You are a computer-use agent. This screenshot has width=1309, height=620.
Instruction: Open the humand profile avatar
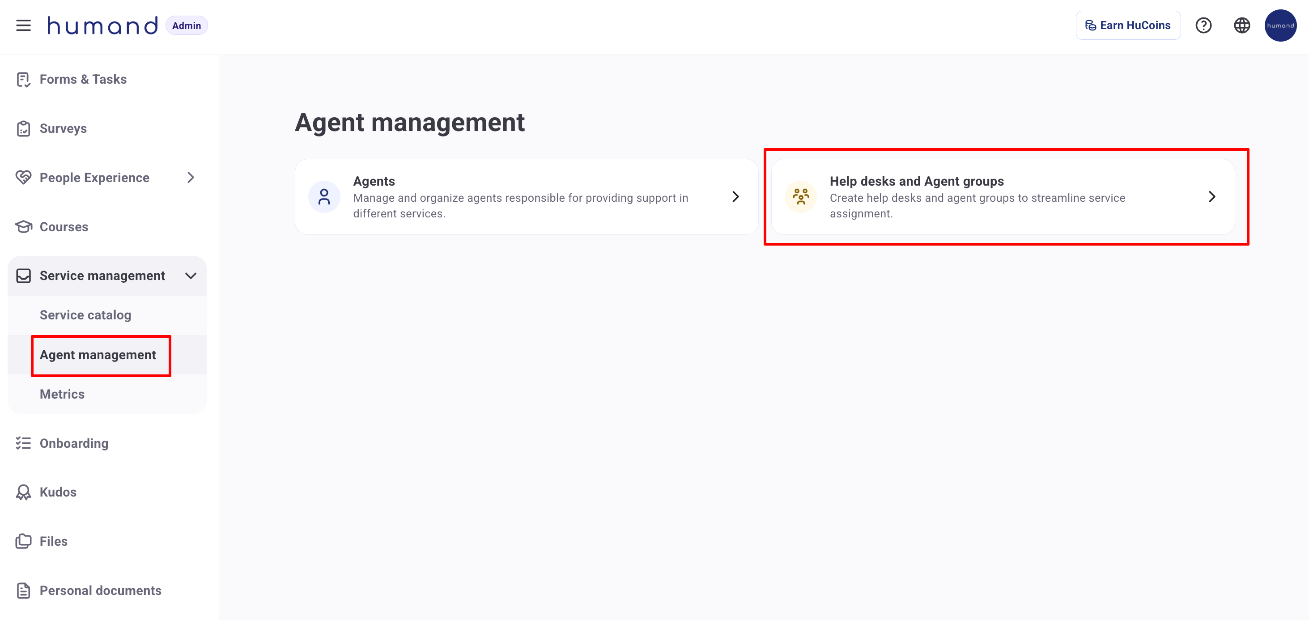click(1279, 25)
